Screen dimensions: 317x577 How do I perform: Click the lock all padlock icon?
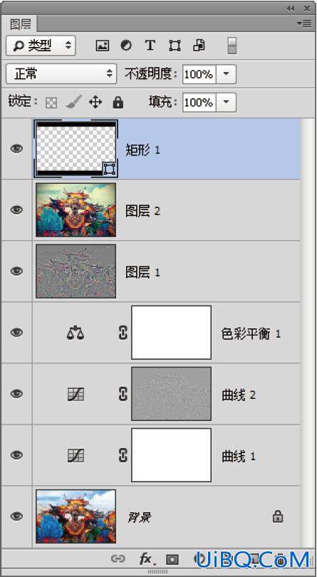tap(118, 102)
